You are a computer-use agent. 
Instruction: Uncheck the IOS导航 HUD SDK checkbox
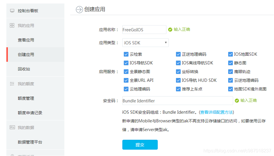point(178,80)
